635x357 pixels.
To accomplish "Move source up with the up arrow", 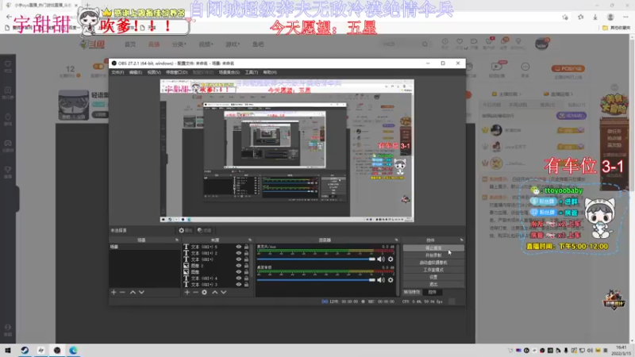I will click(x=215, y=292).
